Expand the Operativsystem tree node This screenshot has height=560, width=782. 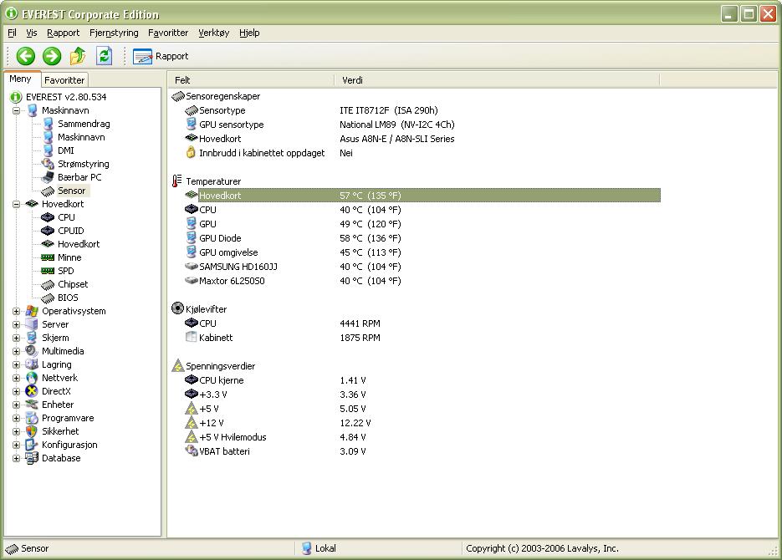(x=16, y=312)
